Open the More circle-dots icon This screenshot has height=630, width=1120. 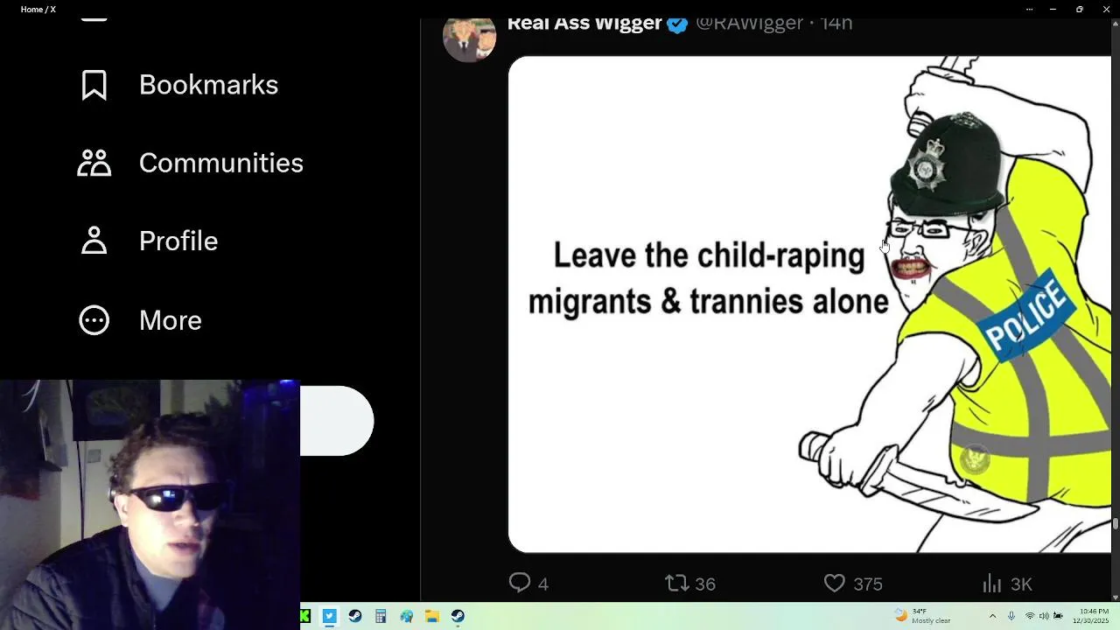94,320
